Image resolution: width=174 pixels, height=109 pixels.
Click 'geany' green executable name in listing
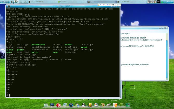point(20,50)
